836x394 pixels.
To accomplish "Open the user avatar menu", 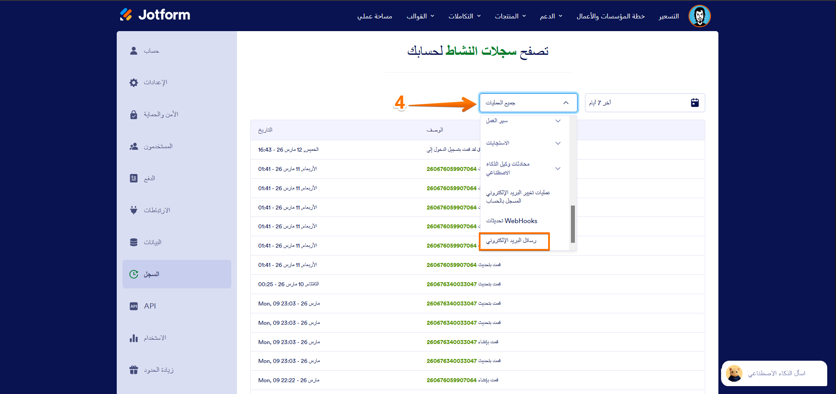I will [x=700, y=16].
